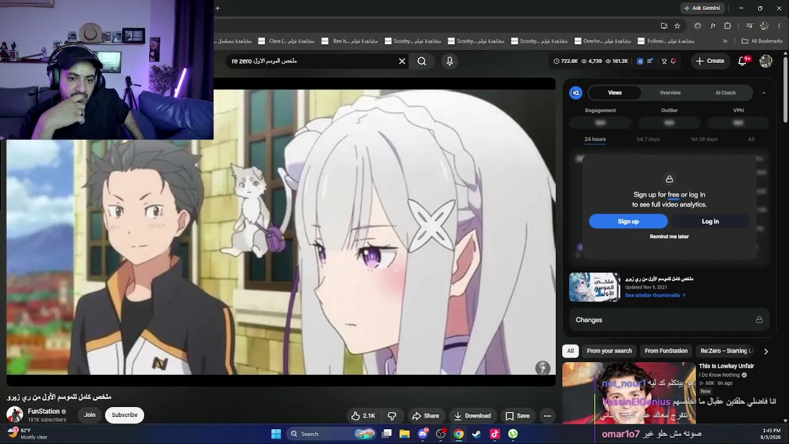Clear the YouTube search box text
This screenshot has height=444, width=789.
click(402, 61)
